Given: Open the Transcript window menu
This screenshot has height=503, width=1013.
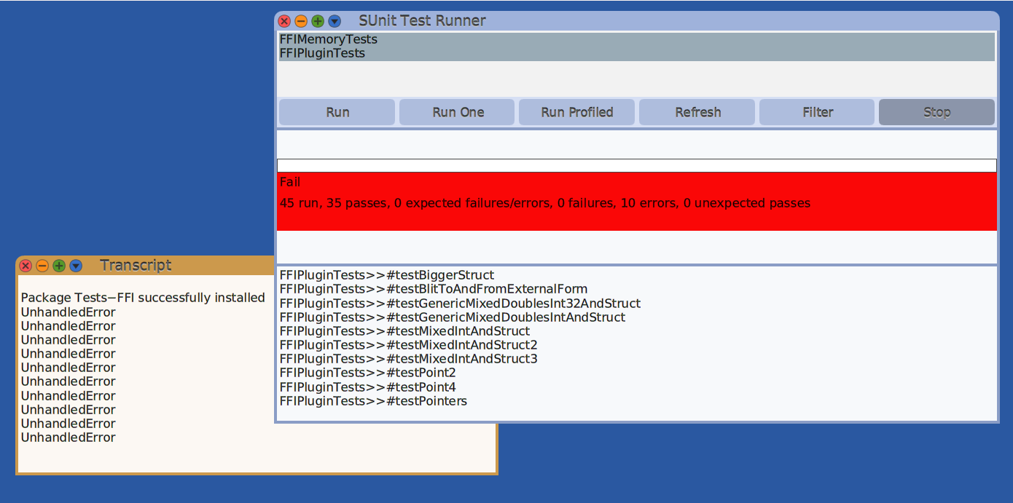Looking at the screenshot, I should coord(76,266).
